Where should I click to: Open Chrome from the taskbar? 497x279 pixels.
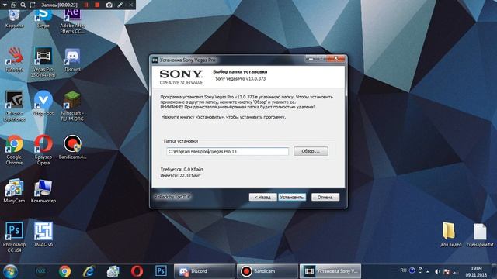coord(64,271)
